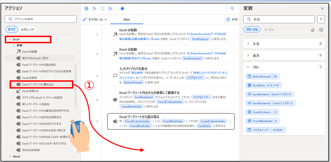This screenshot has width=331, height=162.
Task: Click the 新規 button
Action: point(232,19)
